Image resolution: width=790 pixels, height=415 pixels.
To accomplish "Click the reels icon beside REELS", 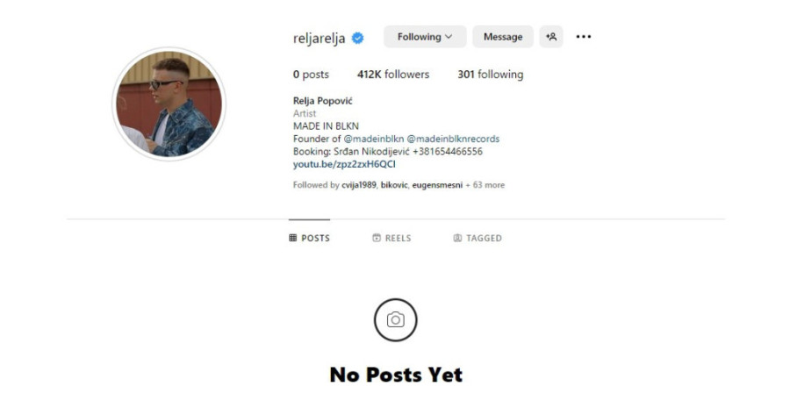I will (x=377, y=238).
